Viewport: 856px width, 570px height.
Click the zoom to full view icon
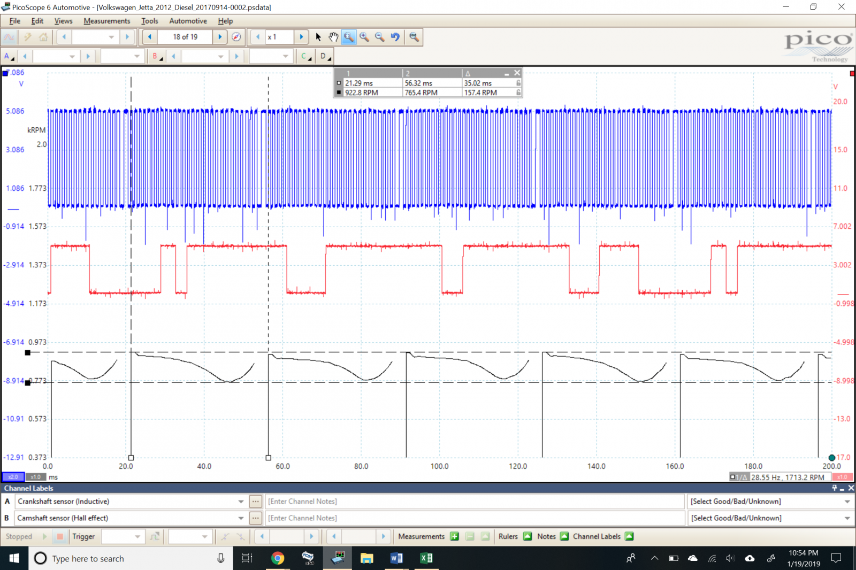[414, 37]
